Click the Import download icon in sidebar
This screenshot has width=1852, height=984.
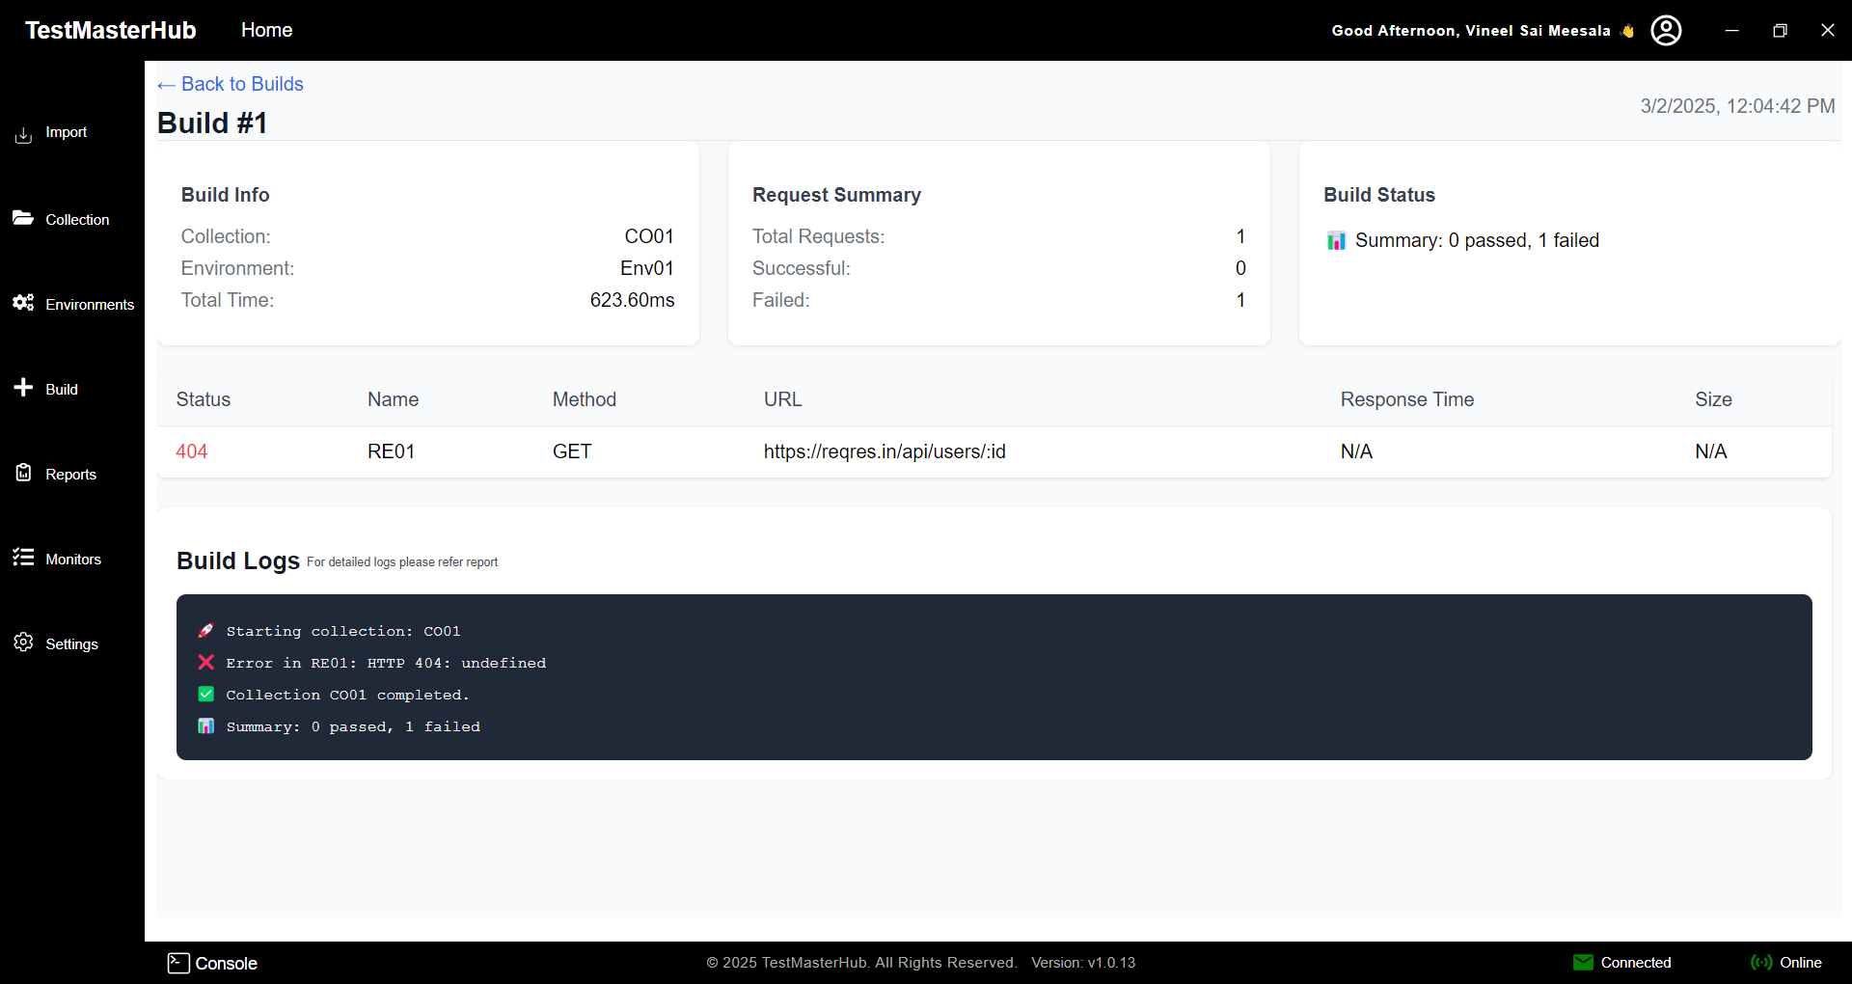(x=23, y=135)
